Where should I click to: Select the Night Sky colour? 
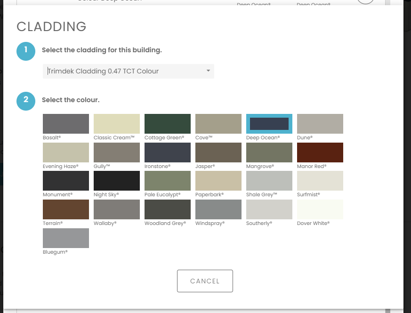pyautogui.click(x=117, y=181)
